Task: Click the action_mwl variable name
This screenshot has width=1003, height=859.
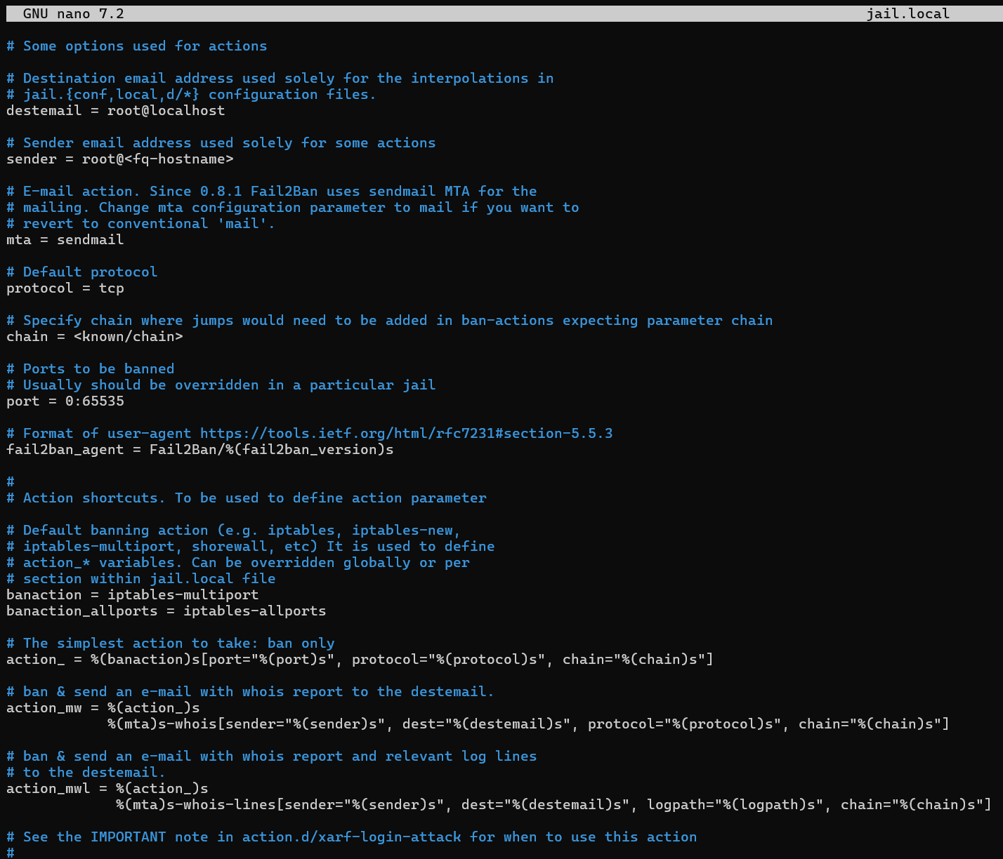Action: [48, 789]
